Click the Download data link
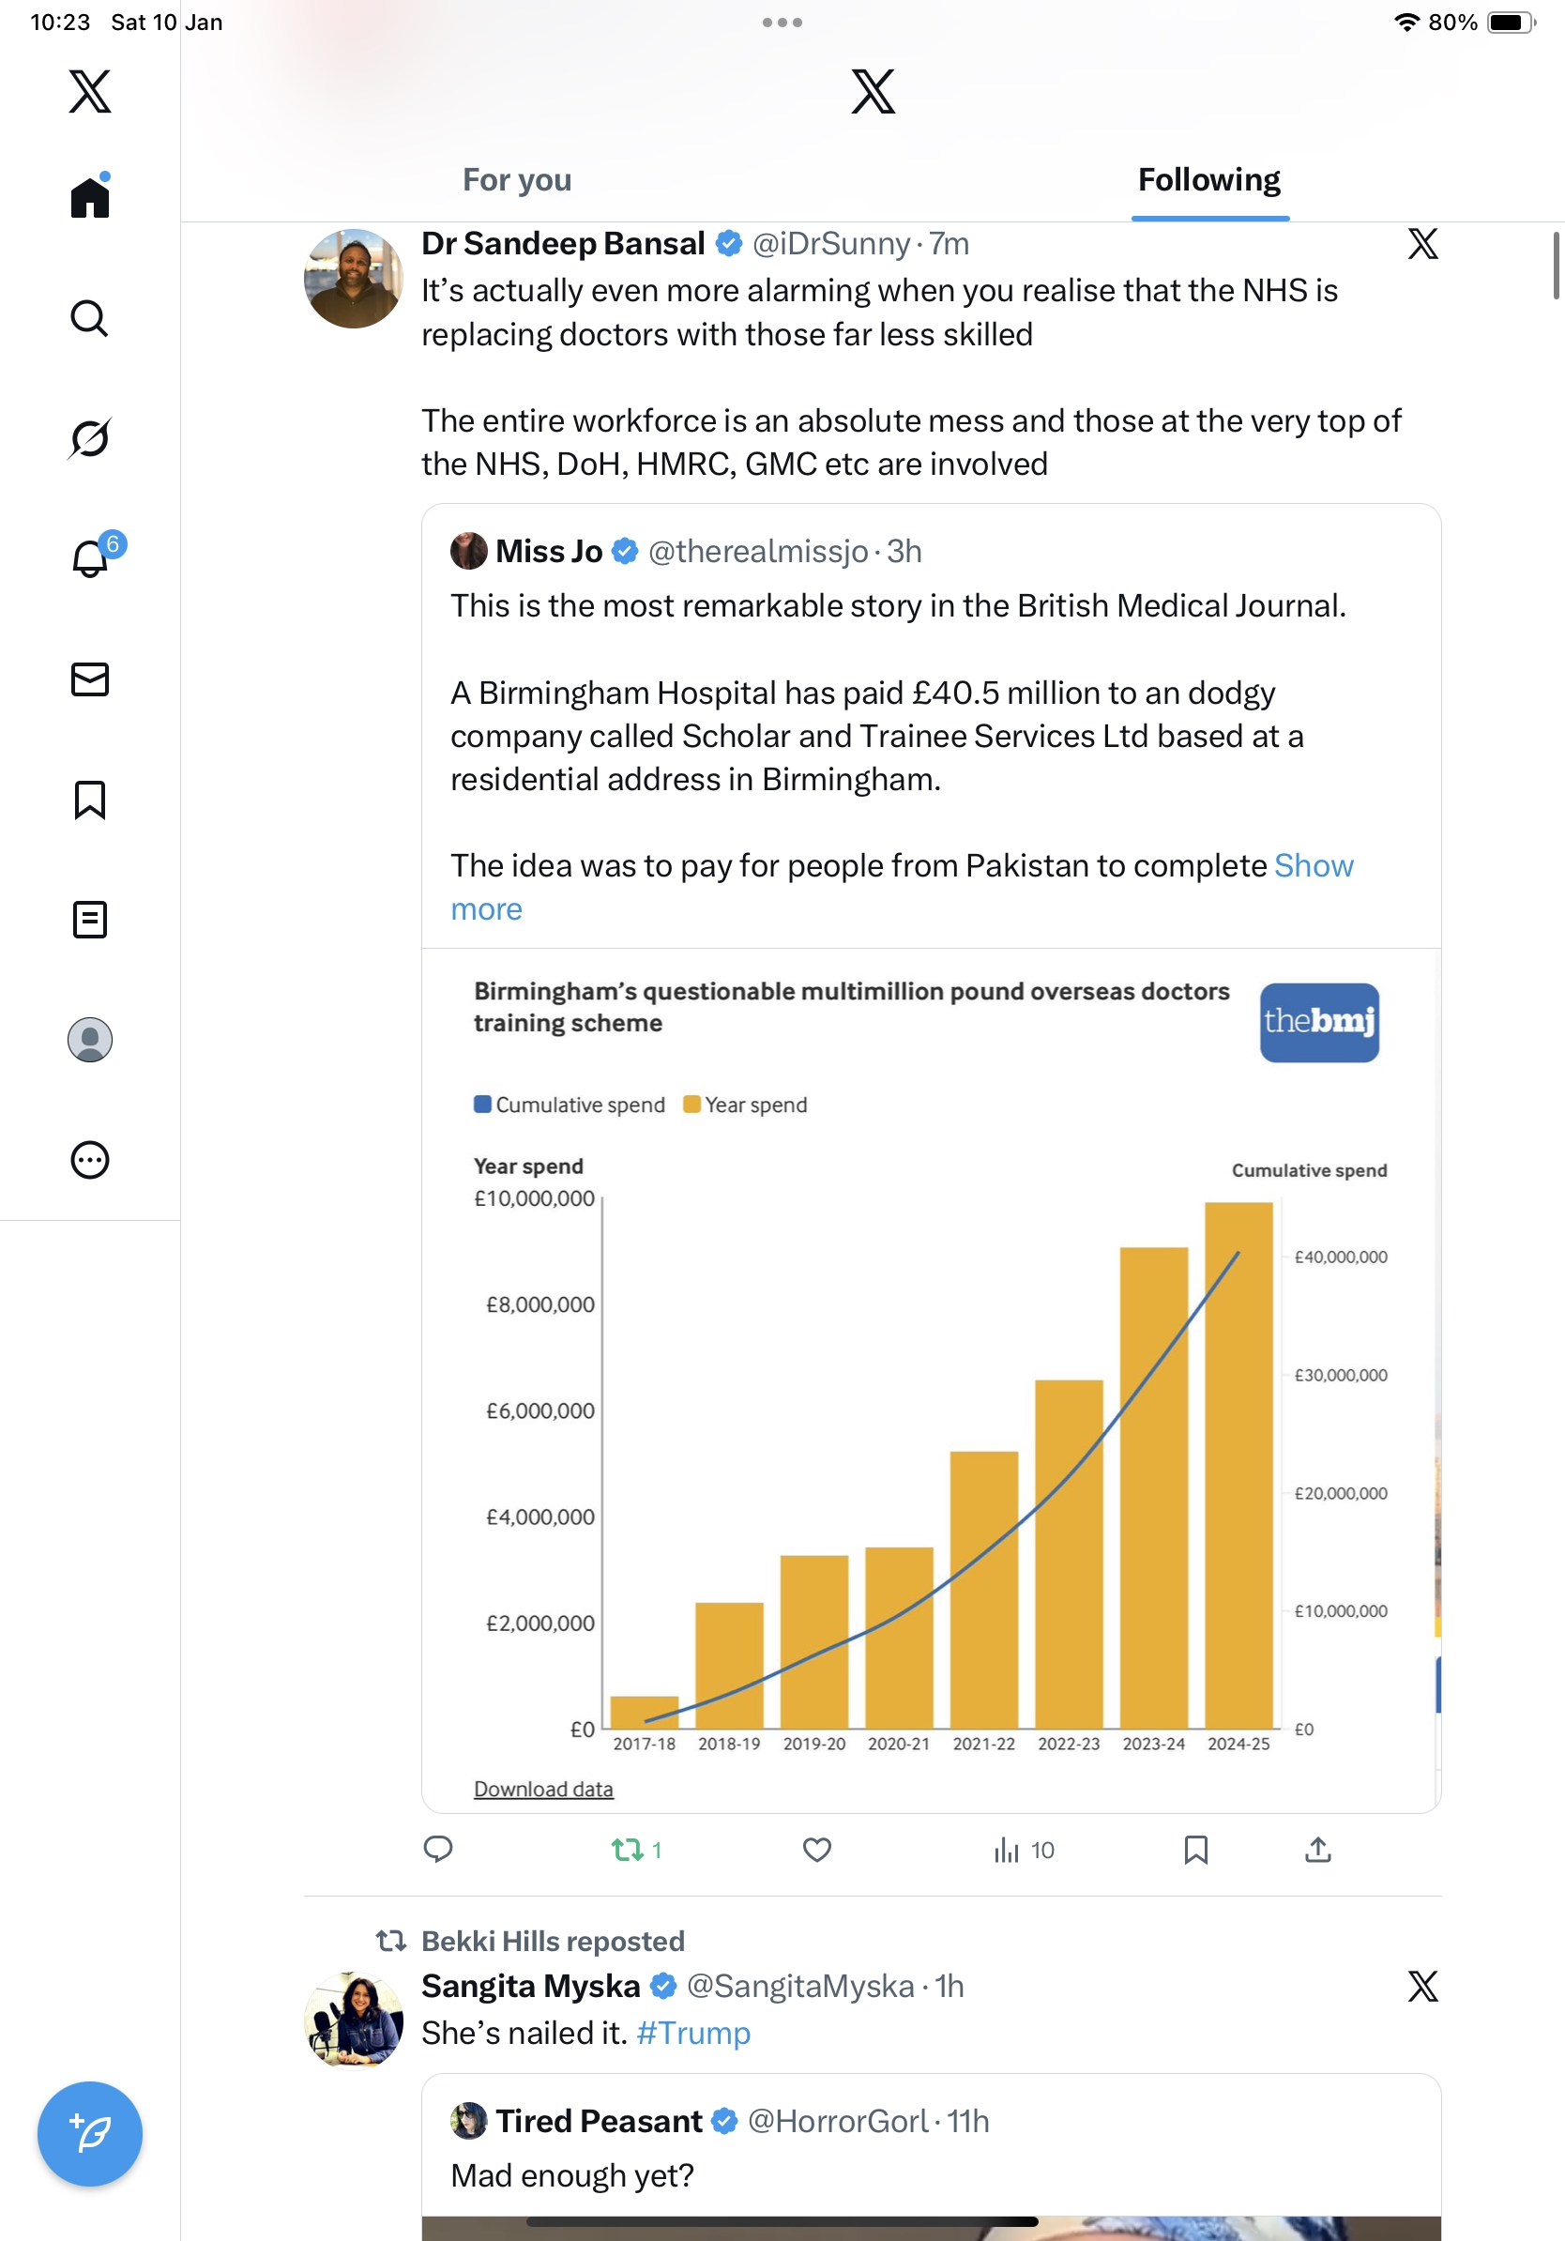 tap(543, 1789)
